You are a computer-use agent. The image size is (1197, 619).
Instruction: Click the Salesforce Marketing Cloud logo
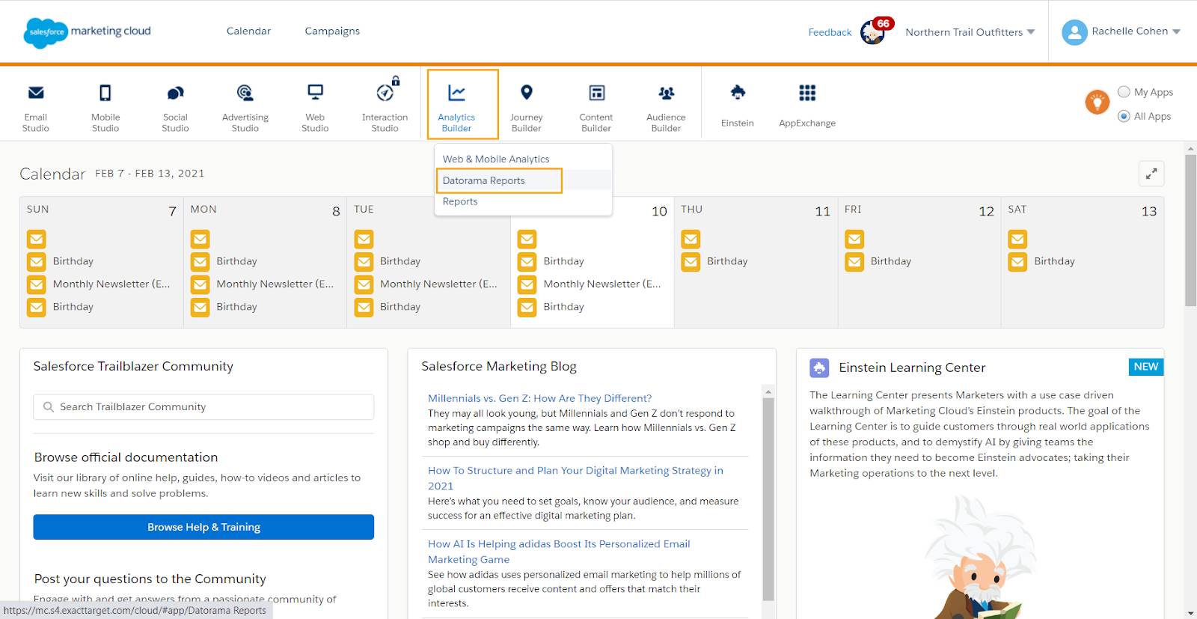(x=87, y=32)
